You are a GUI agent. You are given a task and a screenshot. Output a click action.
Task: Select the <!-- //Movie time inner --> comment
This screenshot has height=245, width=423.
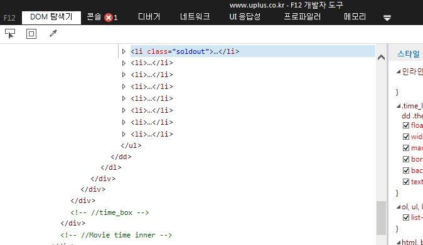pyautogui.click(x=116, y=235)
